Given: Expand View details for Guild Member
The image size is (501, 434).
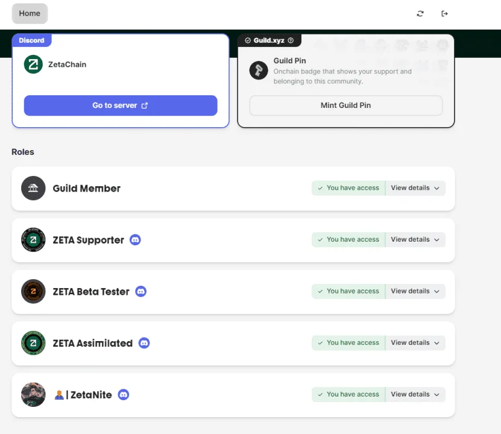Looking at the screenshot, I should [415, 188].
